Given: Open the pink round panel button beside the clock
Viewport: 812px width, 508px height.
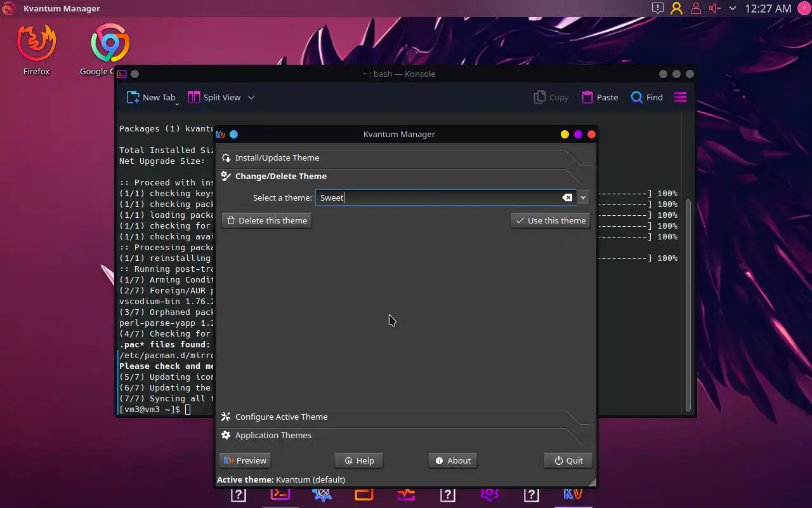Looking at the screenshot, I should coord(804,8).
